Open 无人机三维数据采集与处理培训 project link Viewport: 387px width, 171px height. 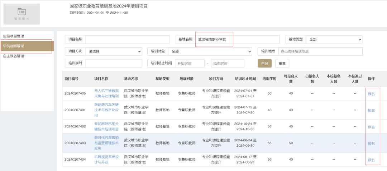pyautogui.click(x=106, y=94)
